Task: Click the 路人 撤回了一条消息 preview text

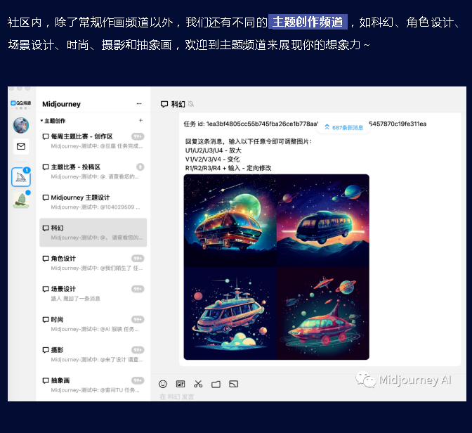Action: [x=76, y=299]
